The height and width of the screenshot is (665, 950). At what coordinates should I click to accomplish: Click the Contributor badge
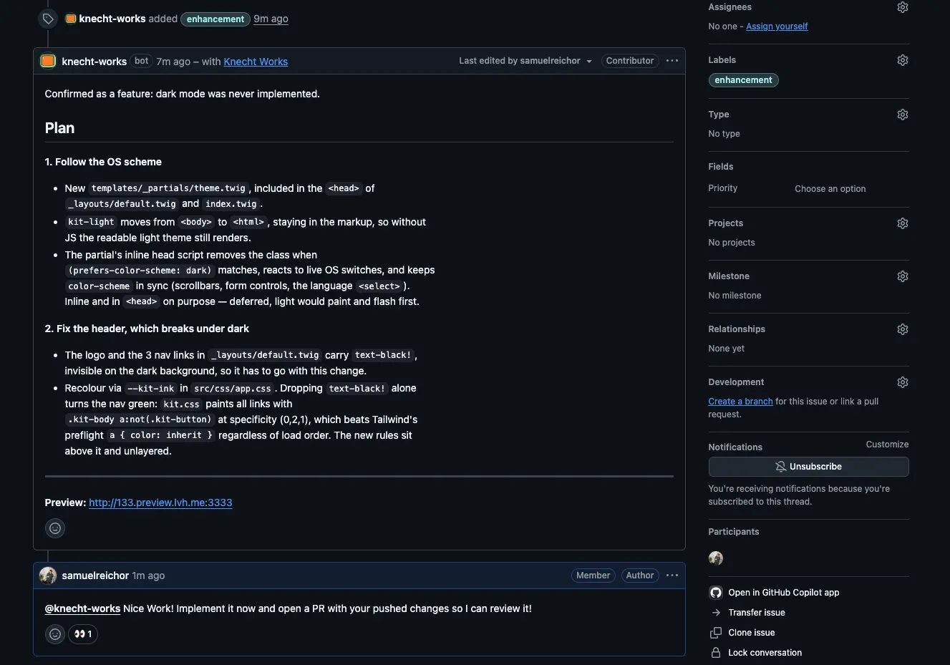point(630,61)
